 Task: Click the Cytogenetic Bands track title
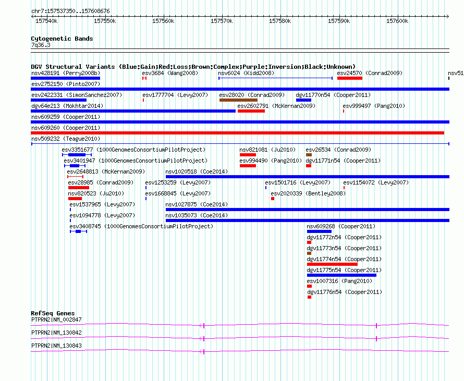[x=62, y=39]
